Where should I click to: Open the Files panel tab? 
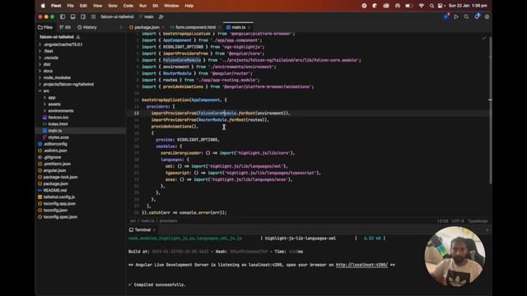(x=45, y=27)
